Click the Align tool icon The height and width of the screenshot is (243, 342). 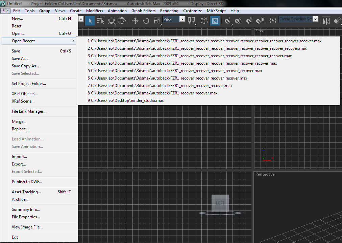click(x=337, y=21)
